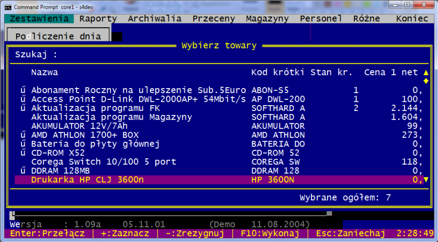Click the Nazwa column header
This screenshot has height=242, width=438.
coord(44,72)
